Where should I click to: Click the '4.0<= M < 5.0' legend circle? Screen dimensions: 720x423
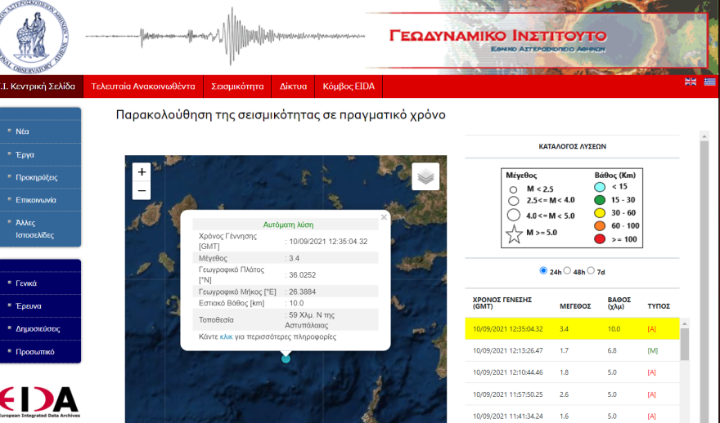513,215
